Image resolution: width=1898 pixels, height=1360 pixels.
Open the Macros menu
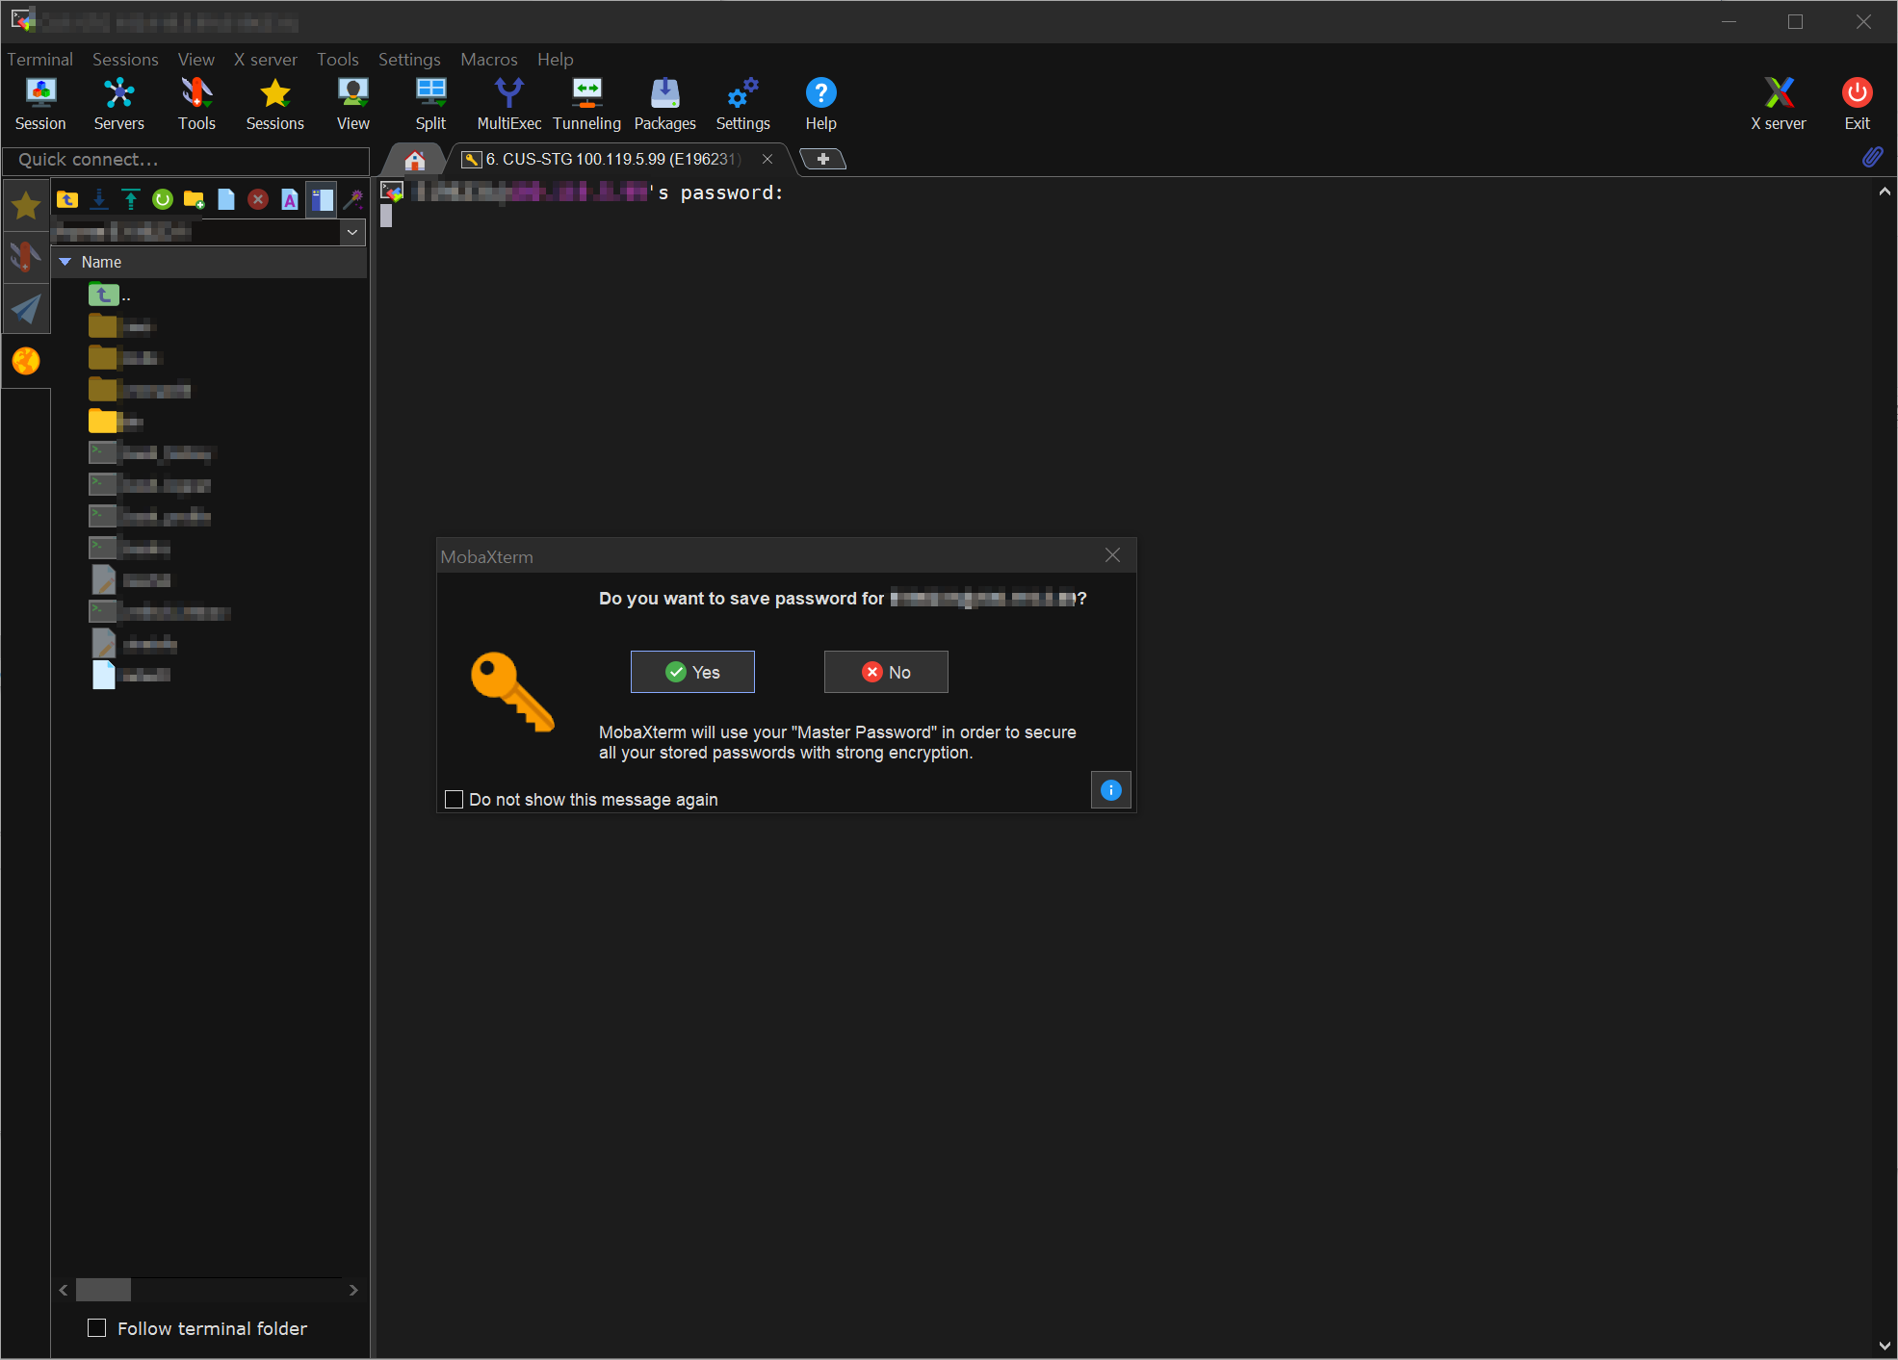pyautogui.click(x=489, y=60)
